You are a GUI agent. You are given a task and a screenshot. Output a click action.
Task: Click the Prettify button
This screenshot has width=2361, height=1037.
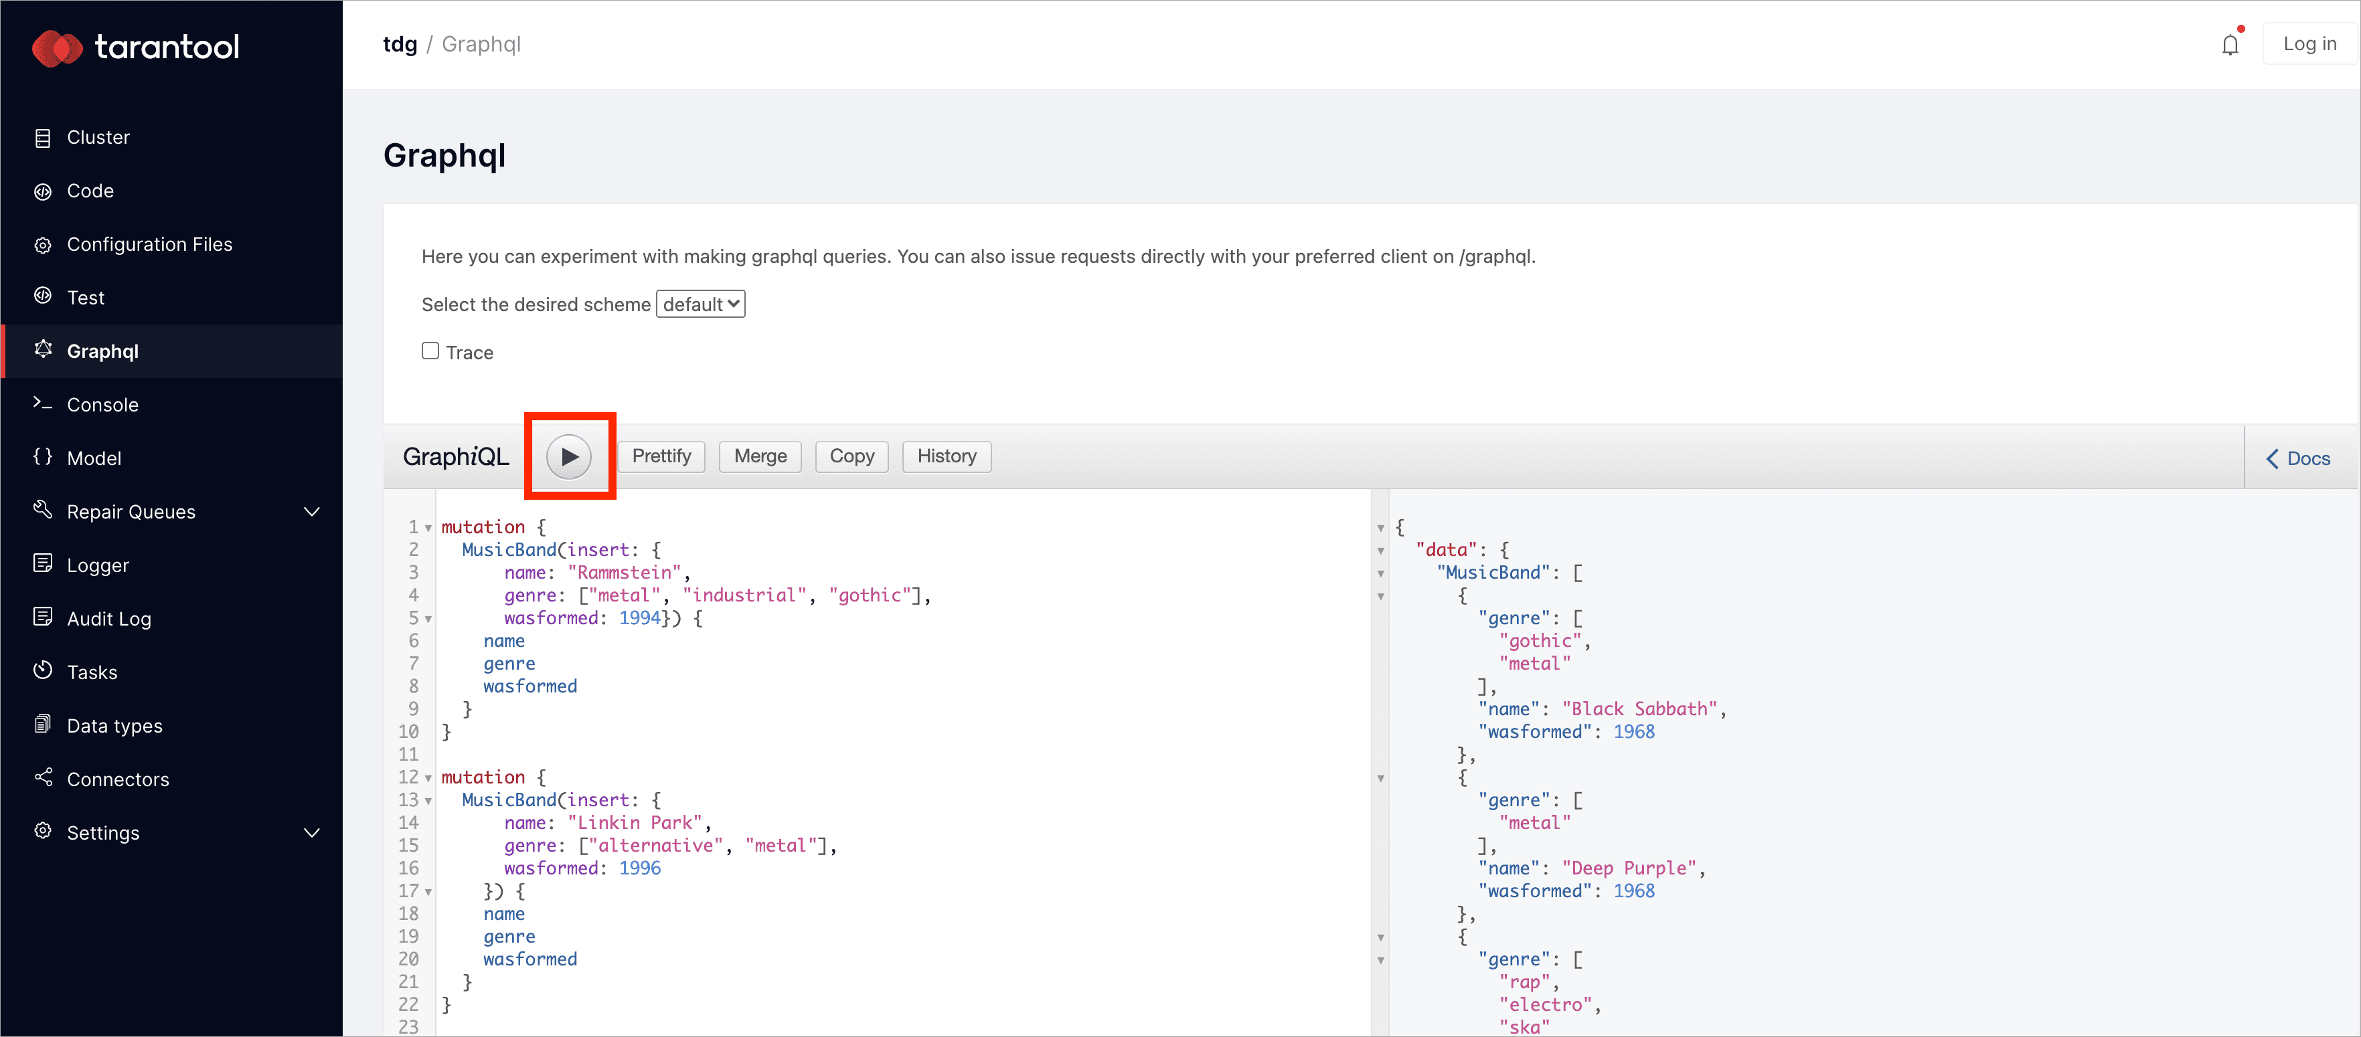tap(661, 456)
